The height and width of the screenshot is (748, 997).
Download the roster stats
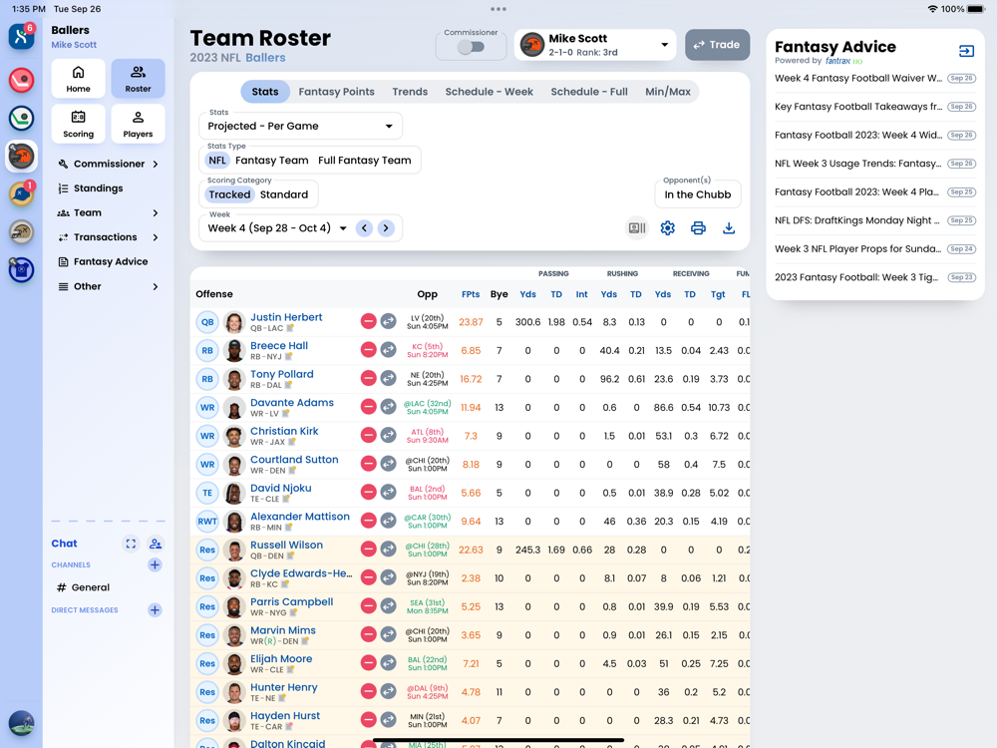pyautogui.click(x=729, y=227)
